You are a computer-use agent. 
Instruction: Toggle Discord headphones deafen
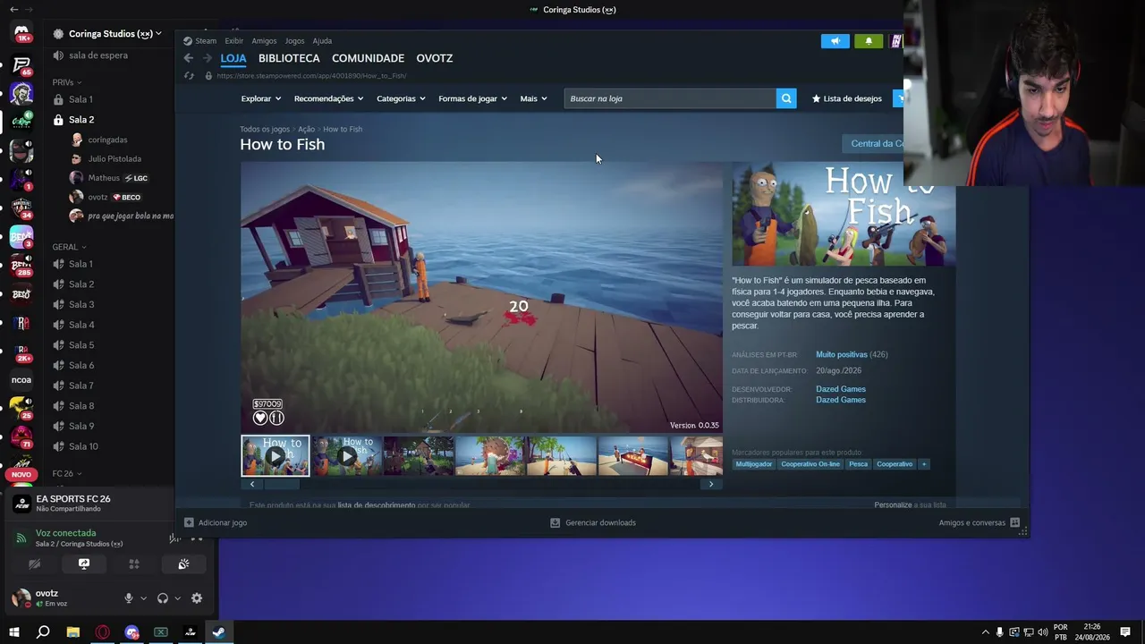pos(163,598)
